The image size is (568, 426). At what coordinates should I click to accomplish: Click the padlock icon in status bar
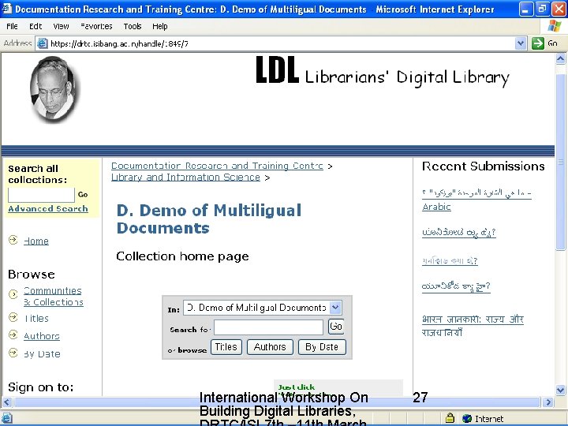point(450,418)
